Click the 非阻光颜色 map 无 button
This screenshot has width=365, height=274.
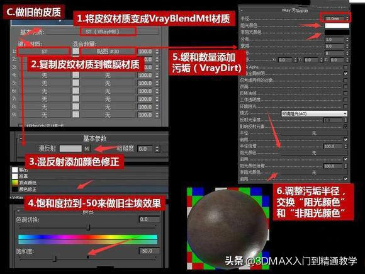[314, 173]
